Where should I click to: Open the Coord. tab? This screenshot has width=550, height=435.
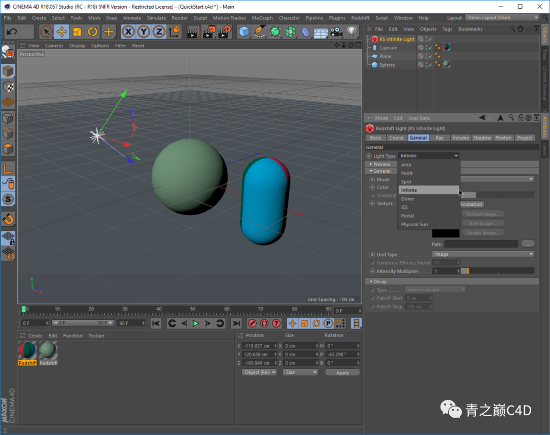tap(396, 138)
